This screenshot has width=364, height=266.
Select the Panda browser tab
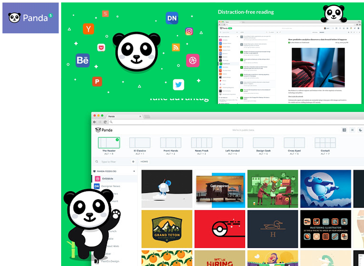pyautogui.click(x=124, y=117)
